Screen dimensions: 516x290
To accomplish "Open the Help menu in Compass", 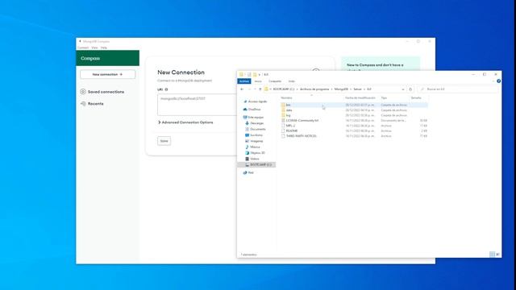I will click(x=104, y=48).
